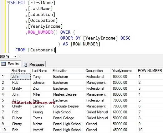This screenshot has height=133, width=163.
Task: Click the Miller last name cell
Action: (41, 94)
